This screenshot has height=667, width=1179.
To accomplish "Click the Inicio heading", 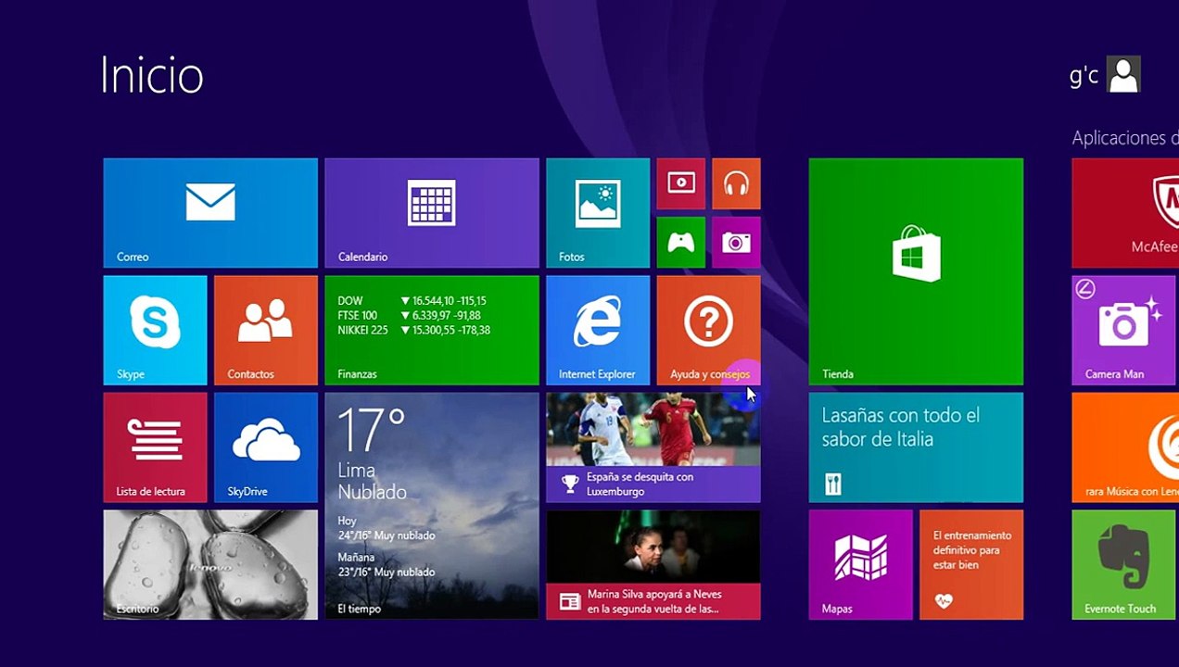I will [151, 75].
